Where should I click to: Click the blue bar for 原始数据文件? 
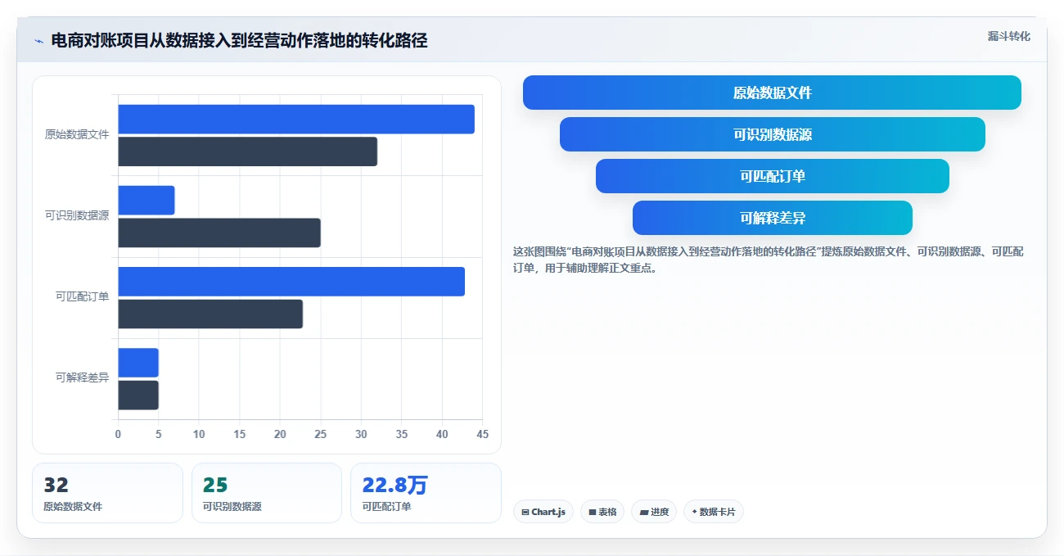(296, 120)
